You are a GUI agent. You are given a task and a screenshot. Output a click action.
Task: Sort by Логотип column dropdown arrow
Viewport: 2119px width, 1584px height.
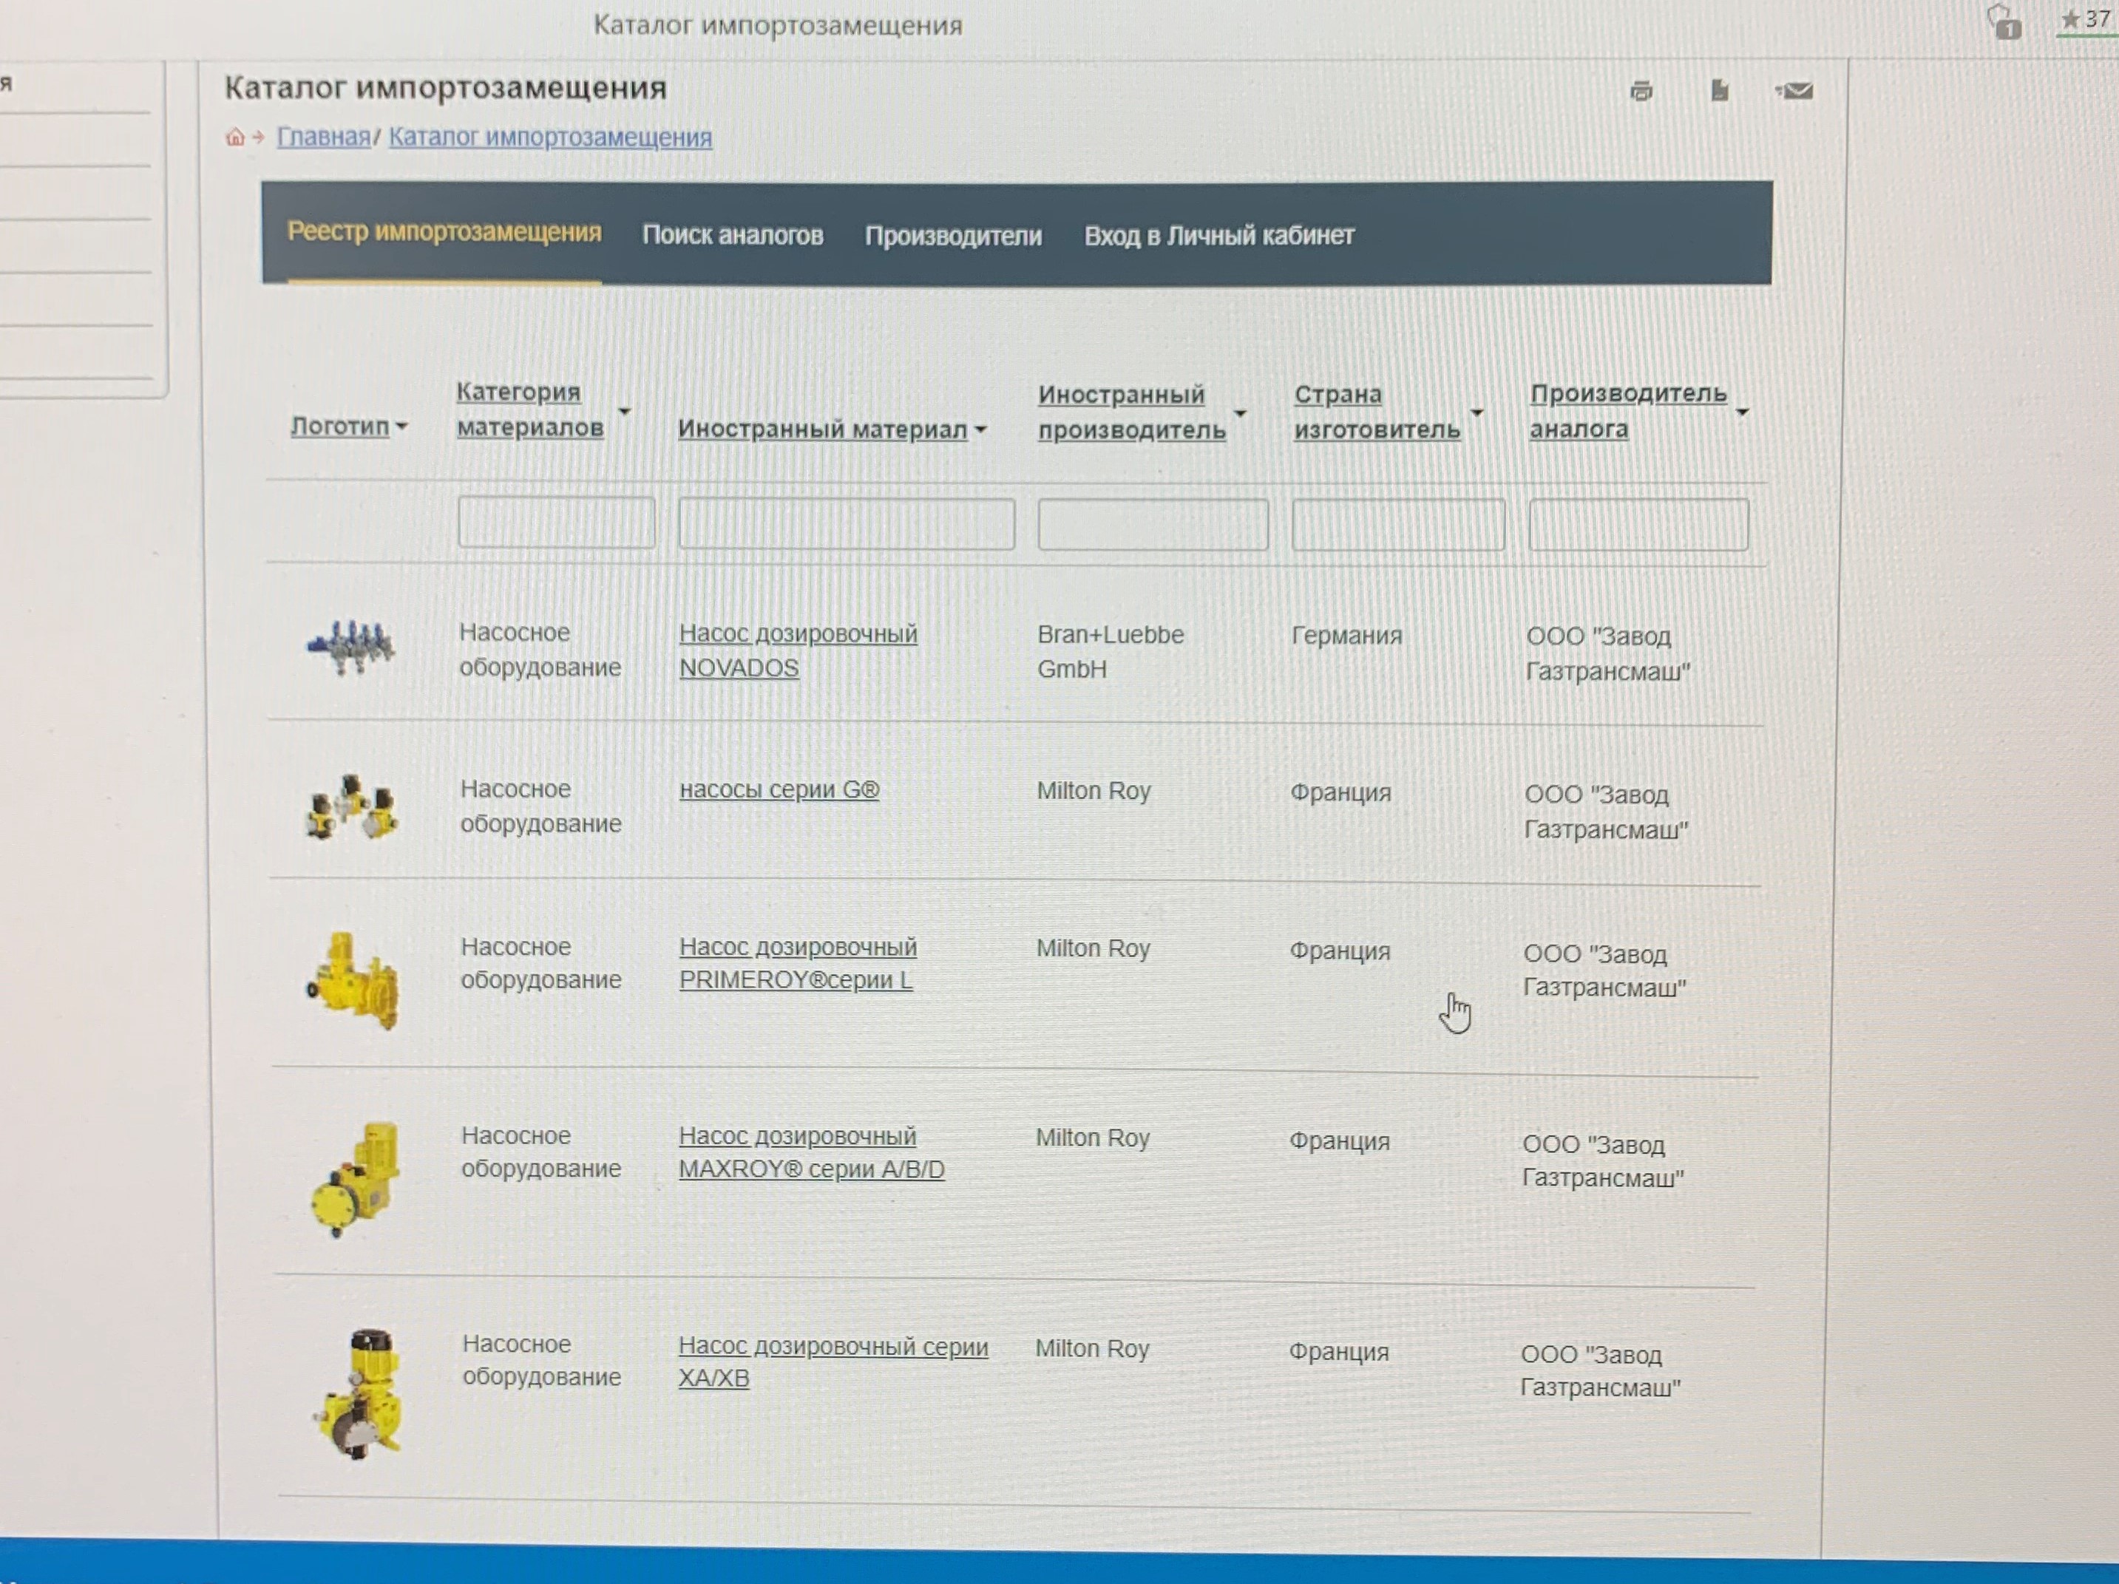click(401, 427)
